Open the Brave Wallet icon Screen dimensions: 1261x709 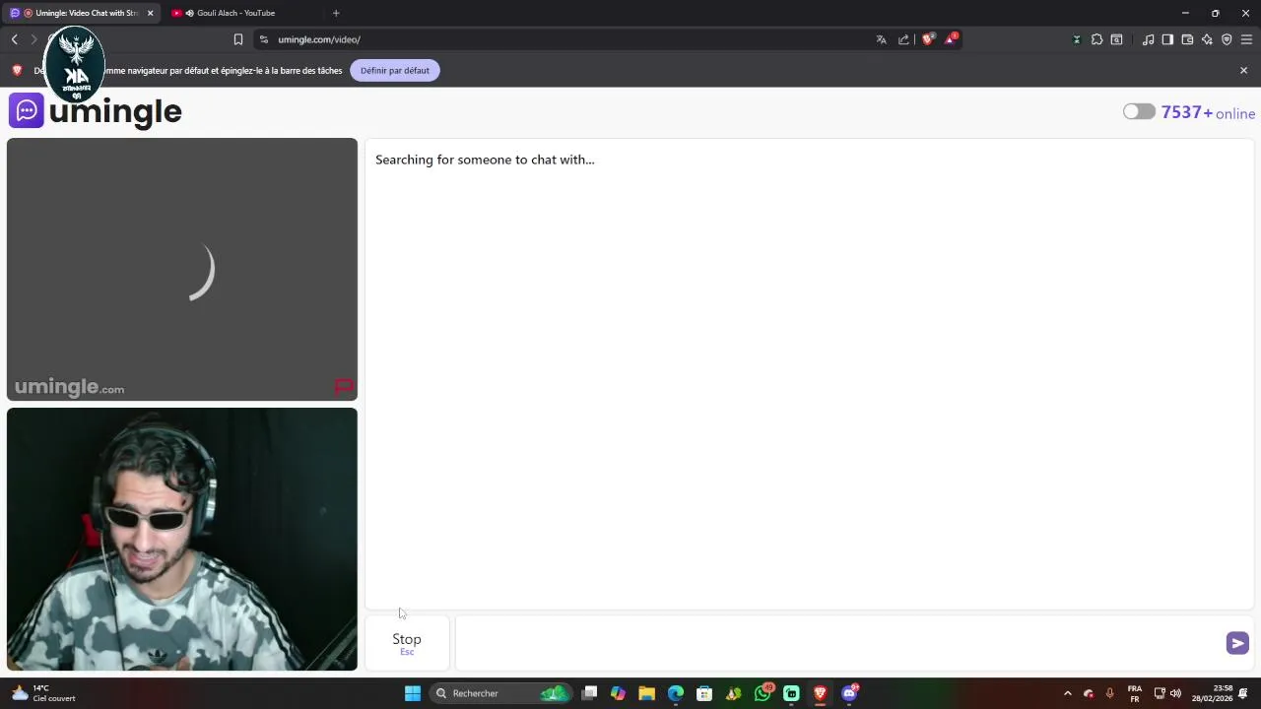(x=1187, y=39)
